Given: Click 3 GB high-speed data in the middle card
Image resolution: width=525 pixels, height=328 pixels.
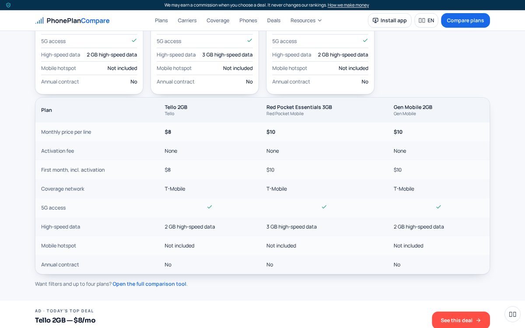Looking at the screenshot, I should click(x=227, y=55).
